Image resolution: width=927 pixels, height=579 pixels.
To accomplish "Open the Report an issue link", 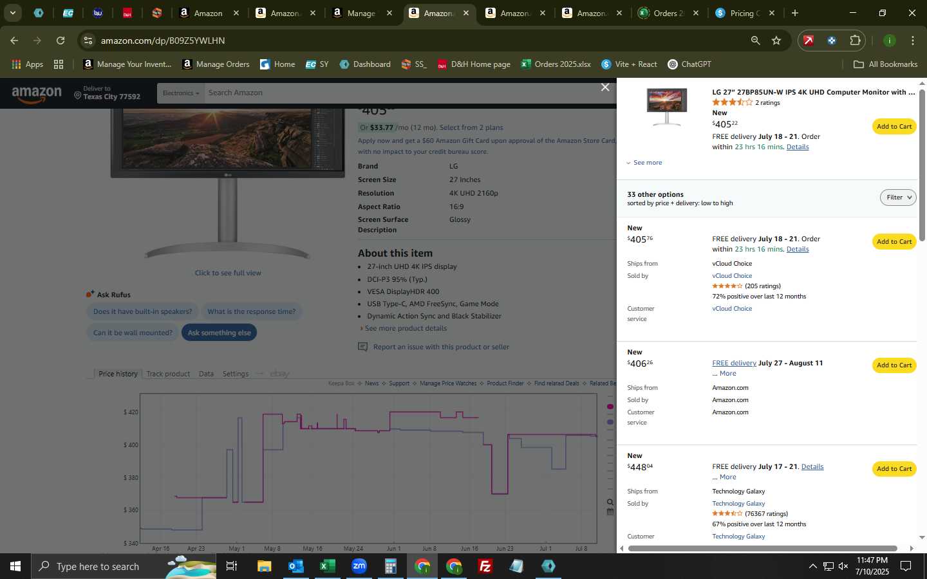I will [441, 347].
